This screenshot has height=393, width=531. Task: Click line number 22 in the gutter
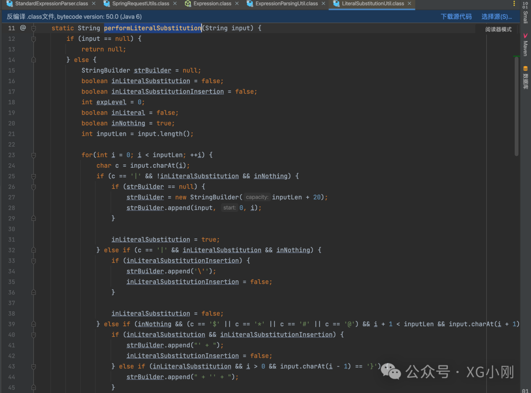[11, 144]
